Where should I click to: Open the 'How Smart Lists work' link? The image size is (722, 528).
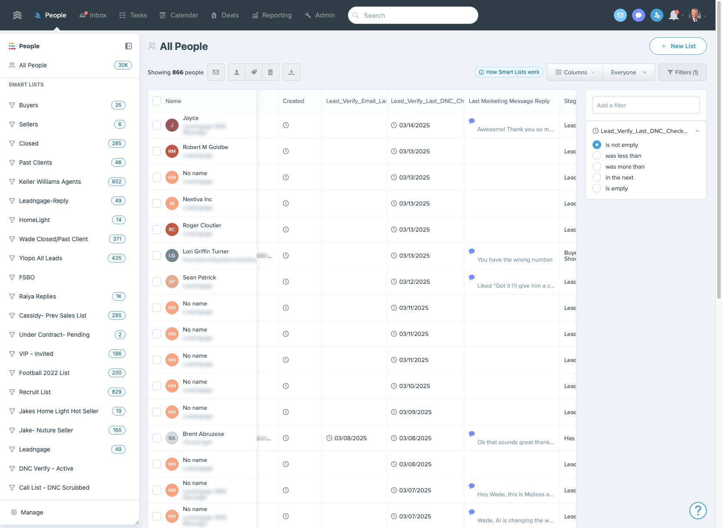(x=509, y=72)
